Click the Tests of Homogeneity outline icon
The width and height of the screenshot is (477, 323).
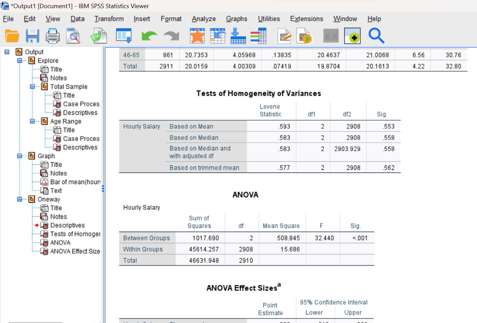(44, 234)
